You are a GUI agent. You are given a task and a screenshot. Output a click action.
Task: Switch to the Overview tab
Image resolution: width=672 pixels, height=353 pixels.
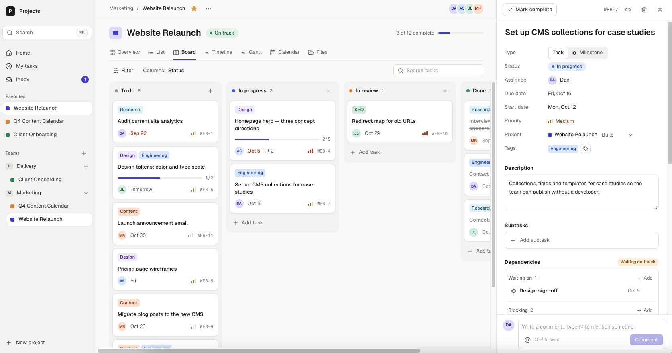pos(124,52)
